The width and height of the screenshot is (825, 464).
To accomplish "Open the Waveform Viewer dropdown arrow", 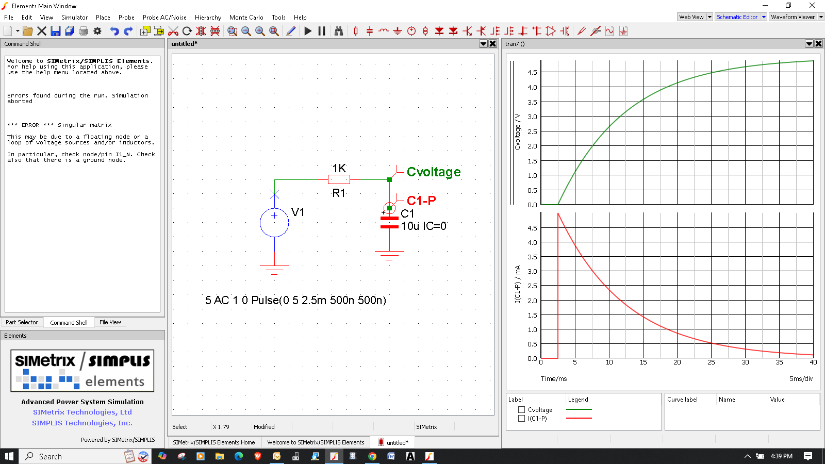I will [x=821, y=17].
